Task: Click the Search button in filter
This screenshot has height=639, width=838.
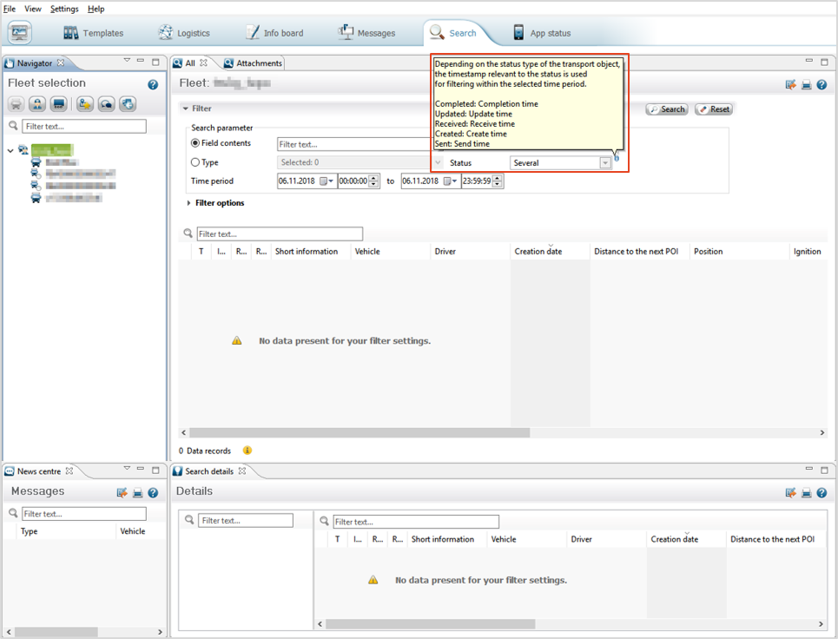Action: point(666,109)
